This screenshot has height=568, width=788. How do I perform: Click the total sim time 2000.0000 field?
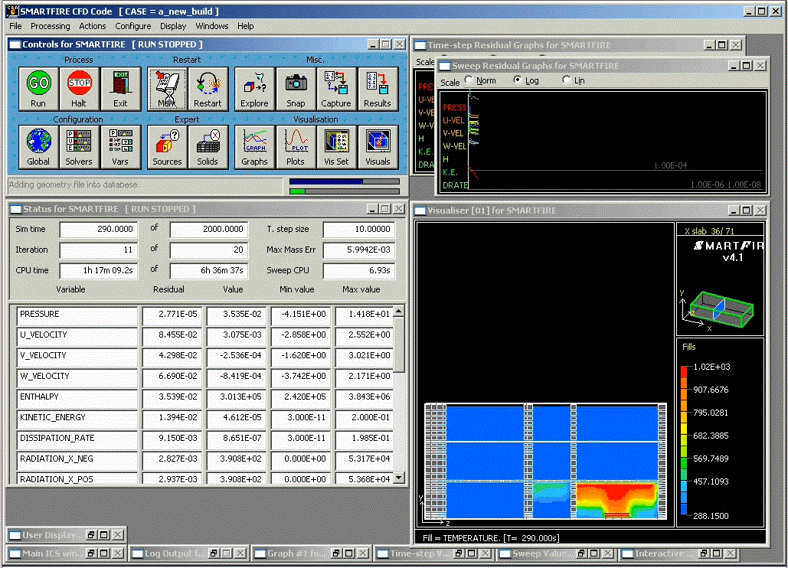pos(209,229)
